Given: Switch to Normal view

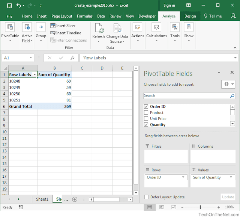Looking at the screenshot, I should point(149,207).
